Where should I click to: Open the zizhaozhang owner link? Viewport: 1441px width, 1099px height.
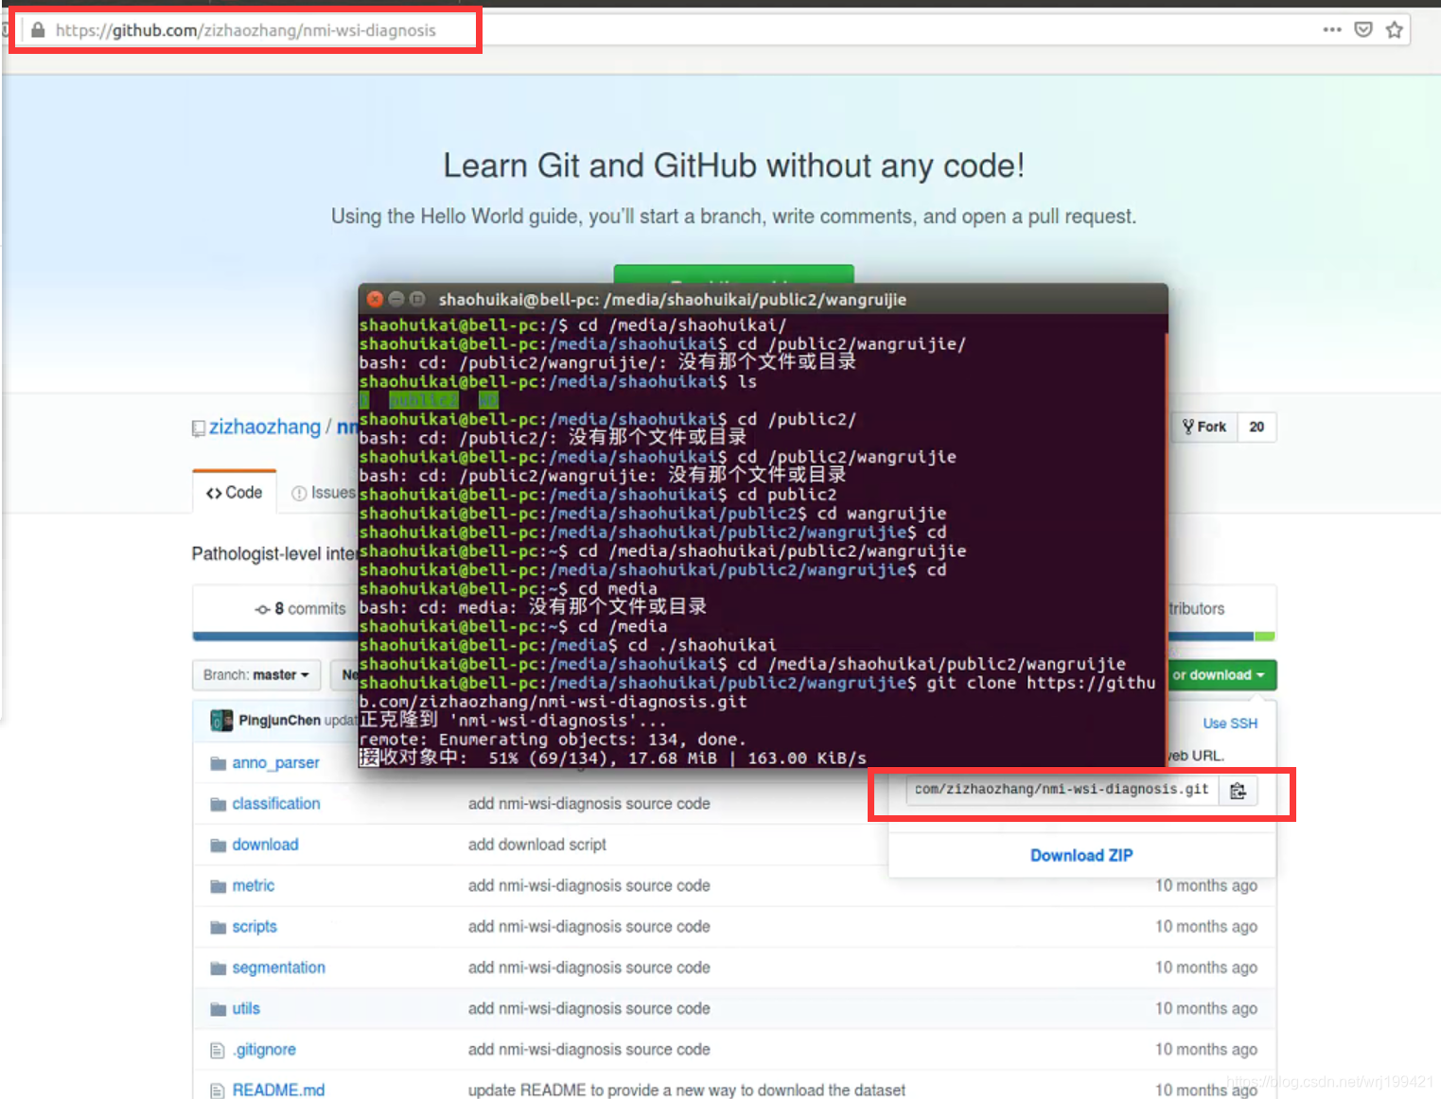tap(265, 427)
